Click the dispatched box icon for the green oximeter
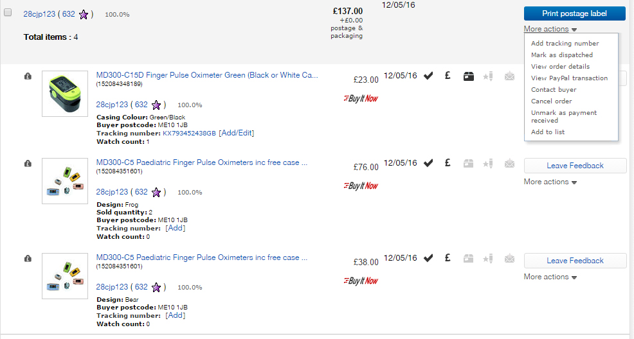Screen dimensions: 634x339 pos(469,76)
